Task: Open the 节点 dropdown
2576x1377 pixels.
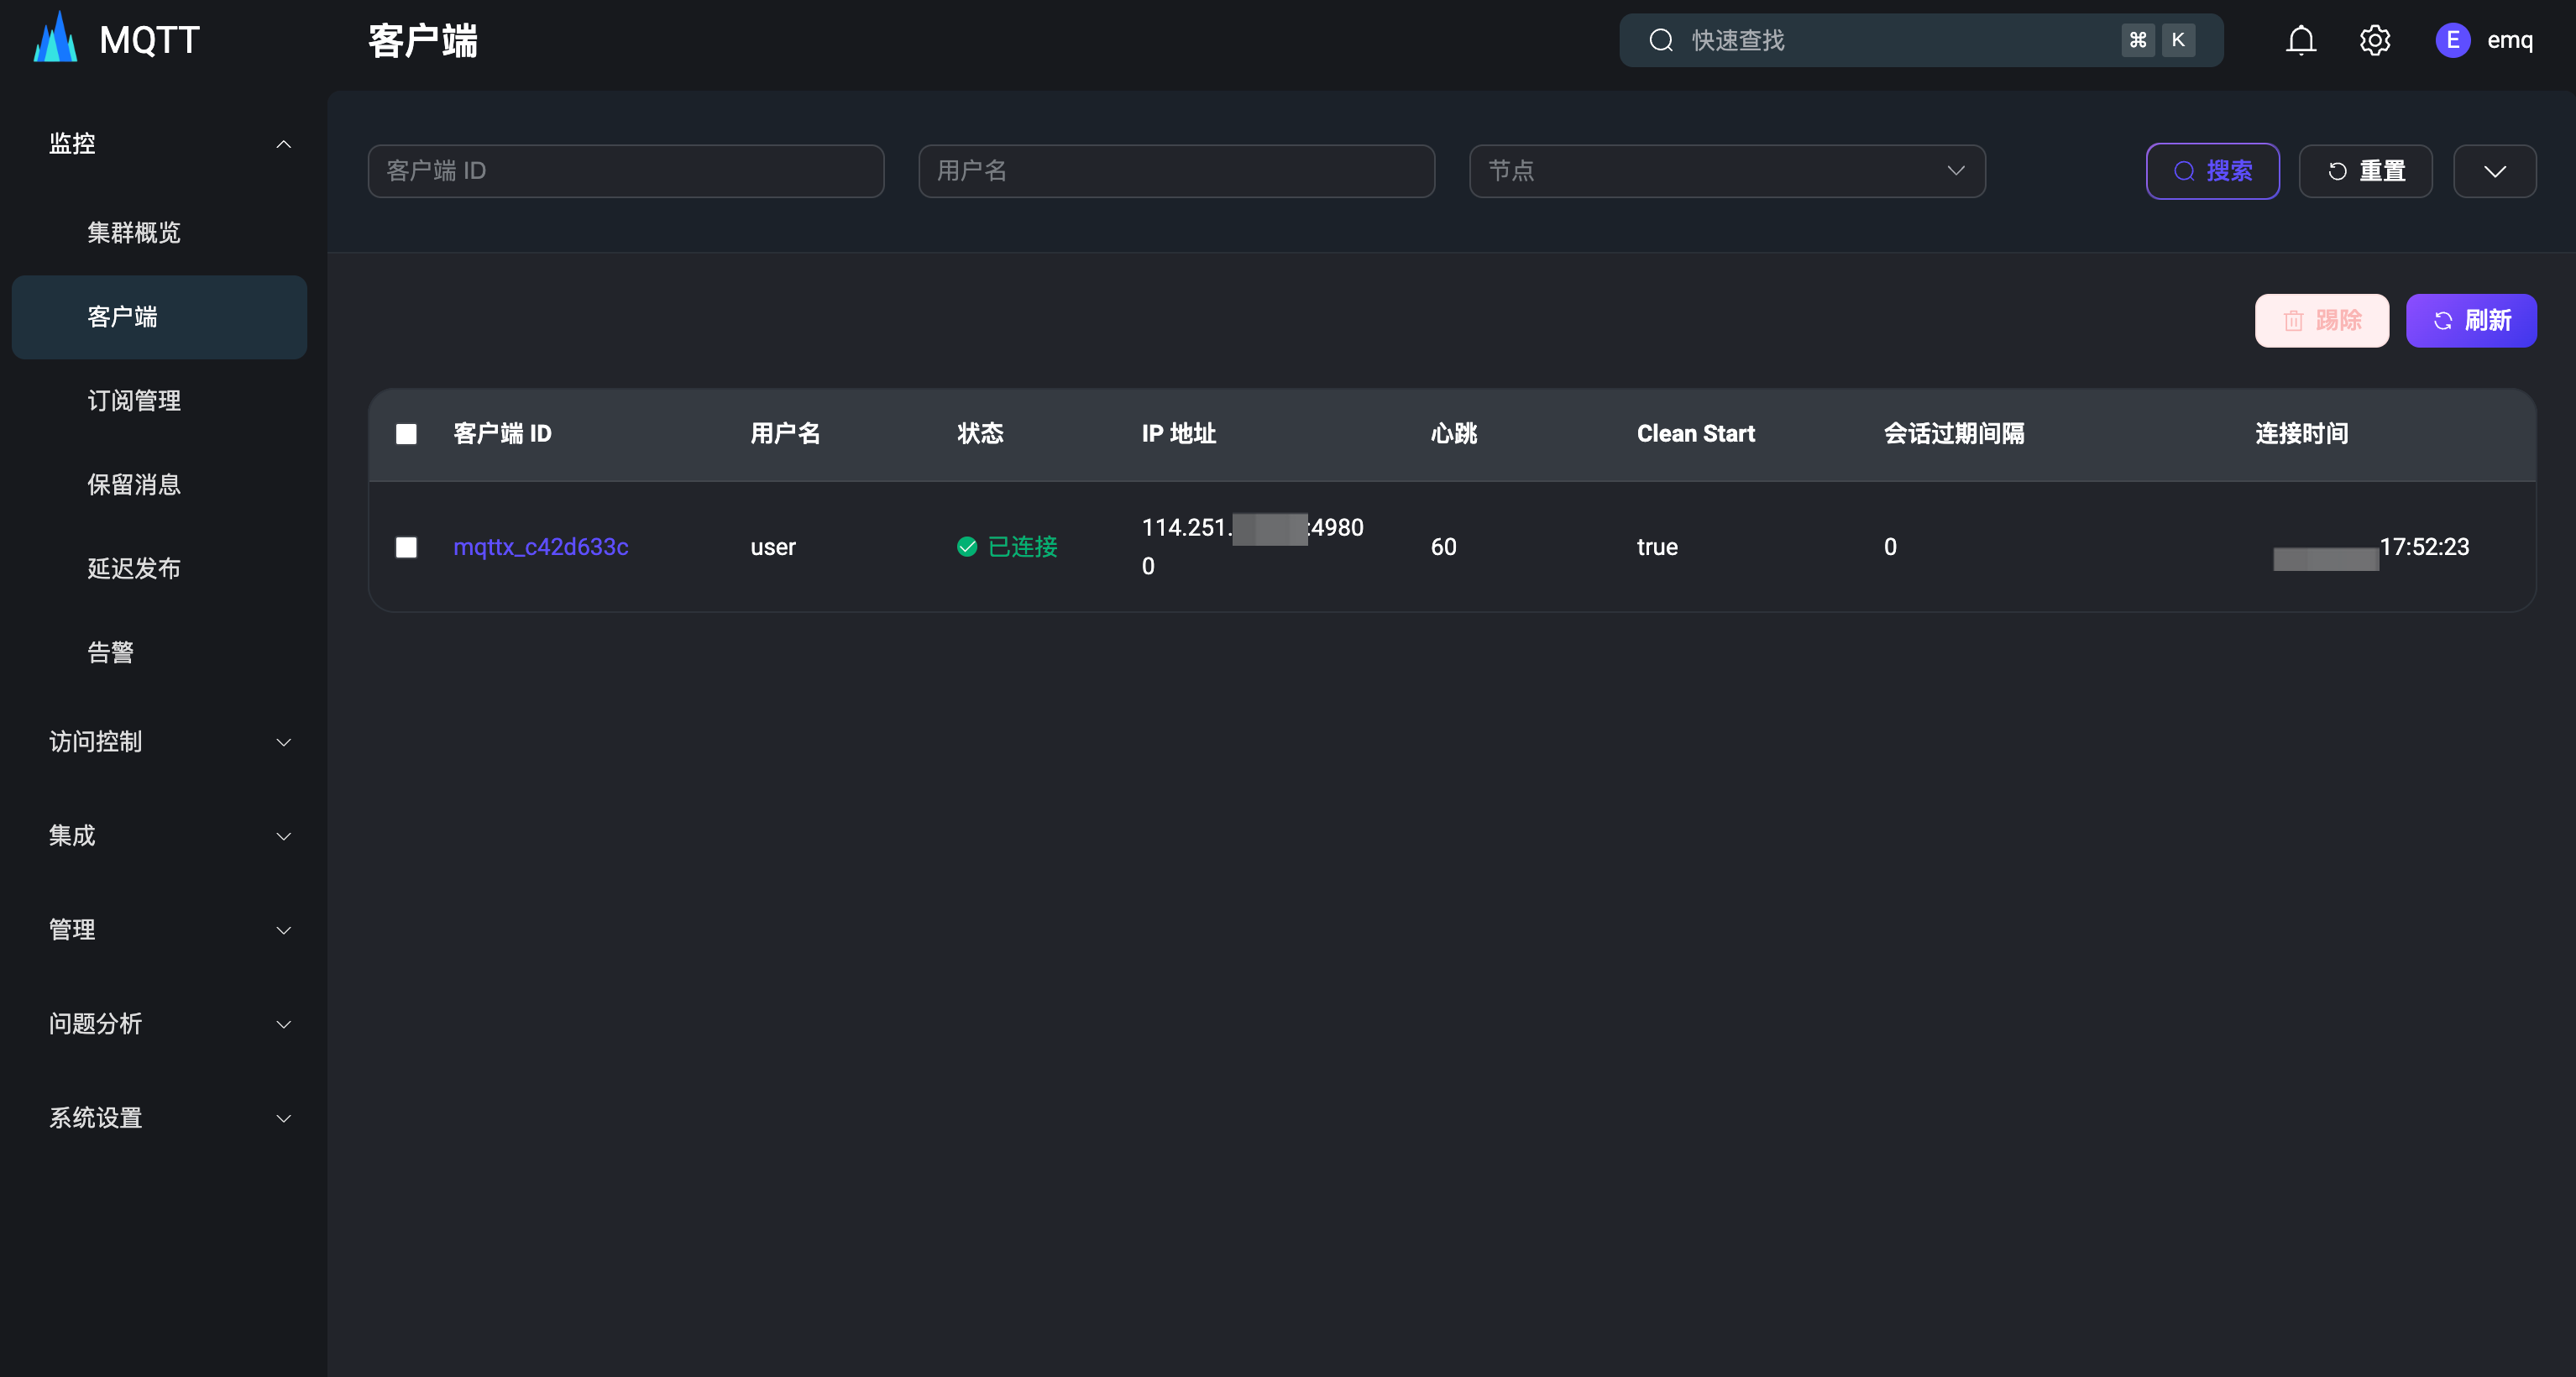Action: click(x=1727, y=171)
